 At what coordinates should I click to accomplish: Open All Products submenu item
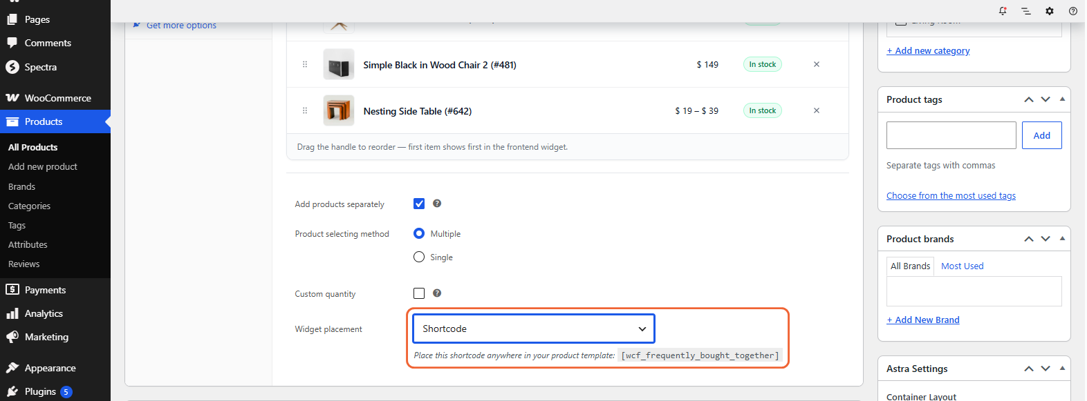coord(32,147)
